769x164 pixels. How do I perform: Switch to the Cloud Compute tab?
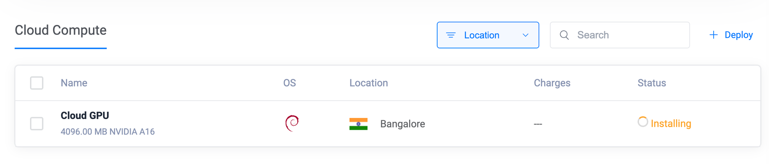pyautogui.click(x=60, y=30)
